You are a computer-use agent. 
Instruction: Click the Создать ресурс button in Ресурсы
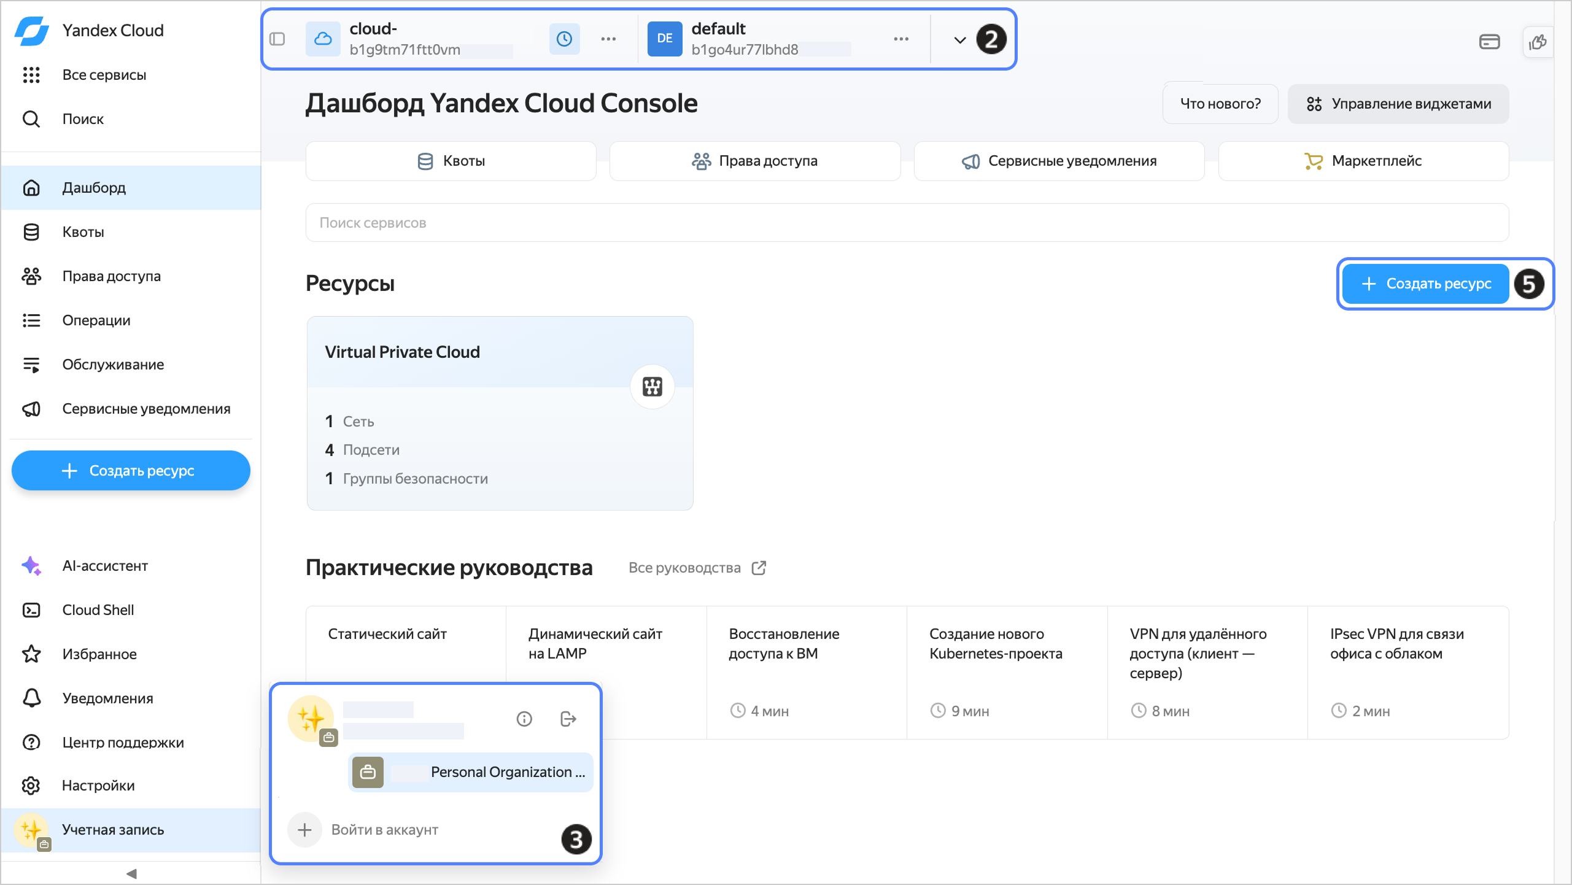[1426, 284]
